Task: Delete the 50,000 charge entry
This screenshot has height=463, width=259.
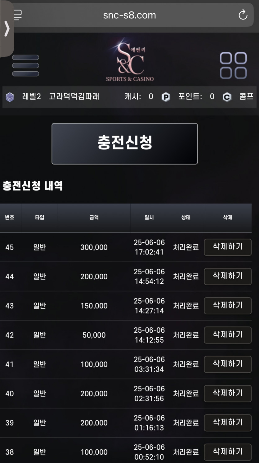Action: coord(228,335)
